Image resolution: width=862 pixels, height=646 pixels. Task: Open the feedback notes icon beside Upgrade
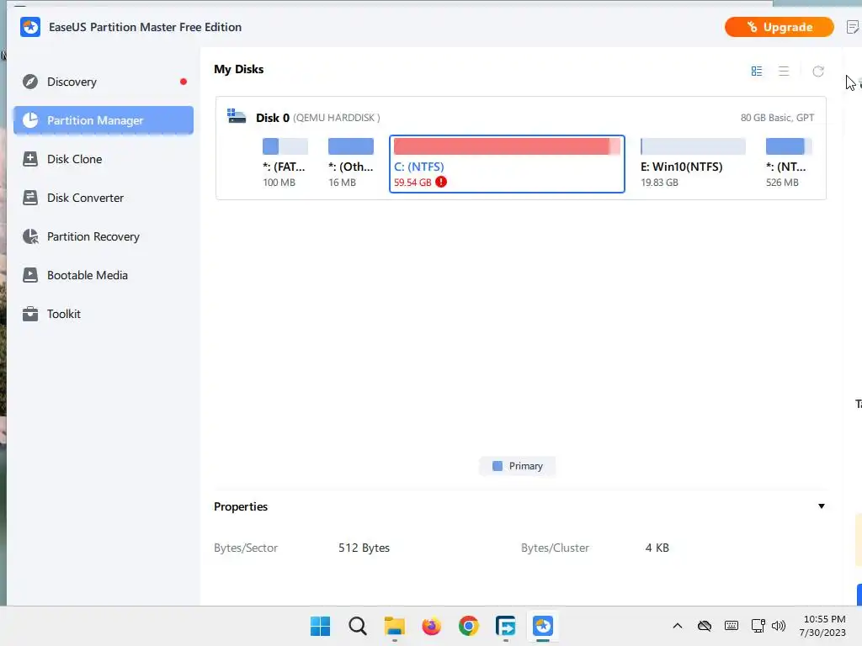pos(853,27)
